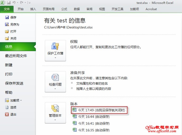Switch to the 加载项 ribbon tab
The width and height of the screenshot is (182, 135).
[x=135, y=9]
